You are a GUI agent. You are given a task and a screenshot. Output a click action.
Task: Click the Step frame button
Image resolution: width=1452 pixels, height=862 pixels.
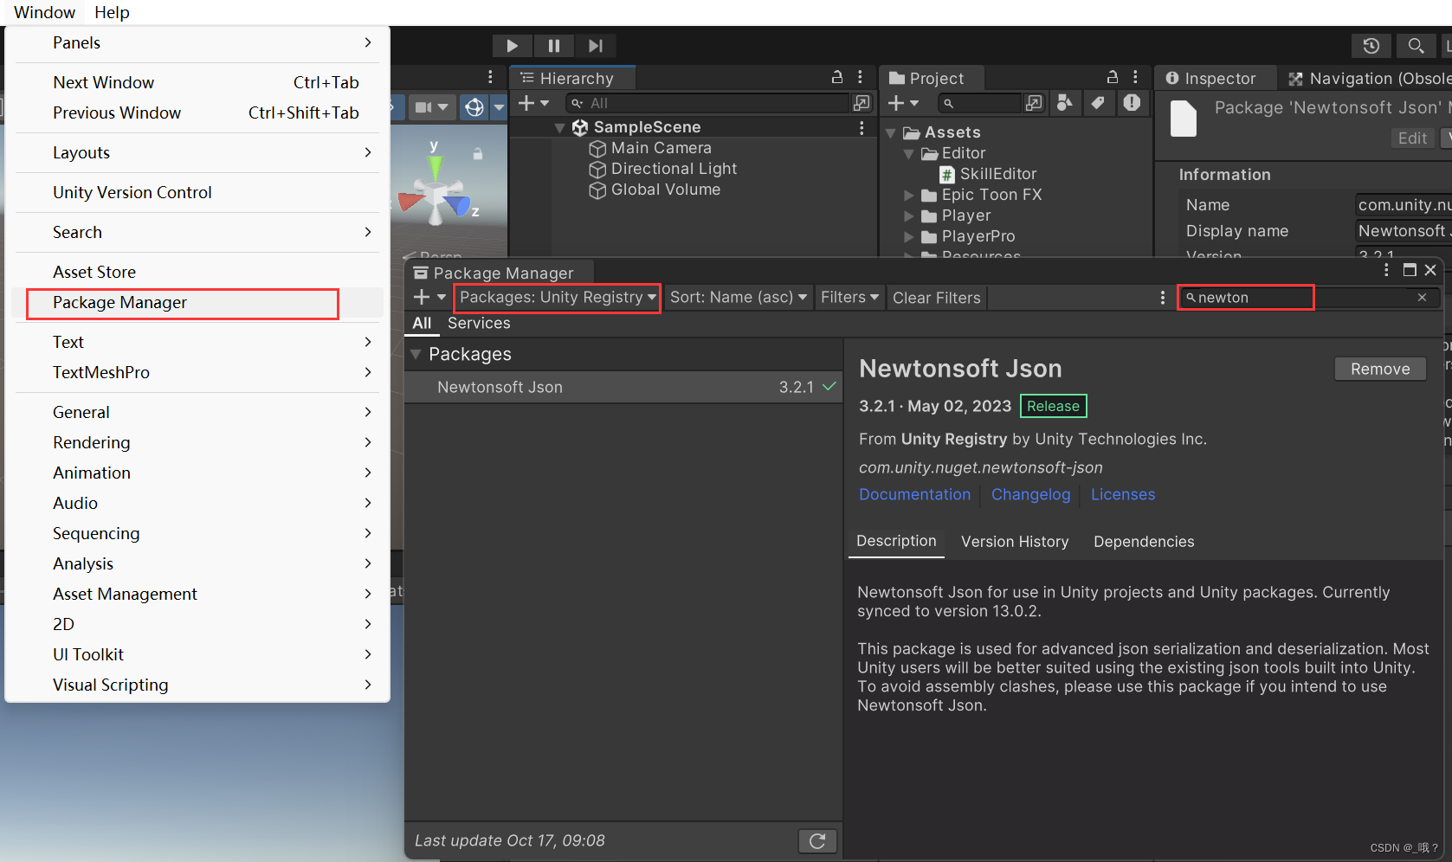click(595, 46)
